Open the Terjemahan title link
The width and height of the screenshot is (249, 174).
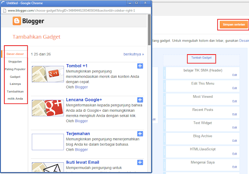pyautogui.click(x=78, y=134)
